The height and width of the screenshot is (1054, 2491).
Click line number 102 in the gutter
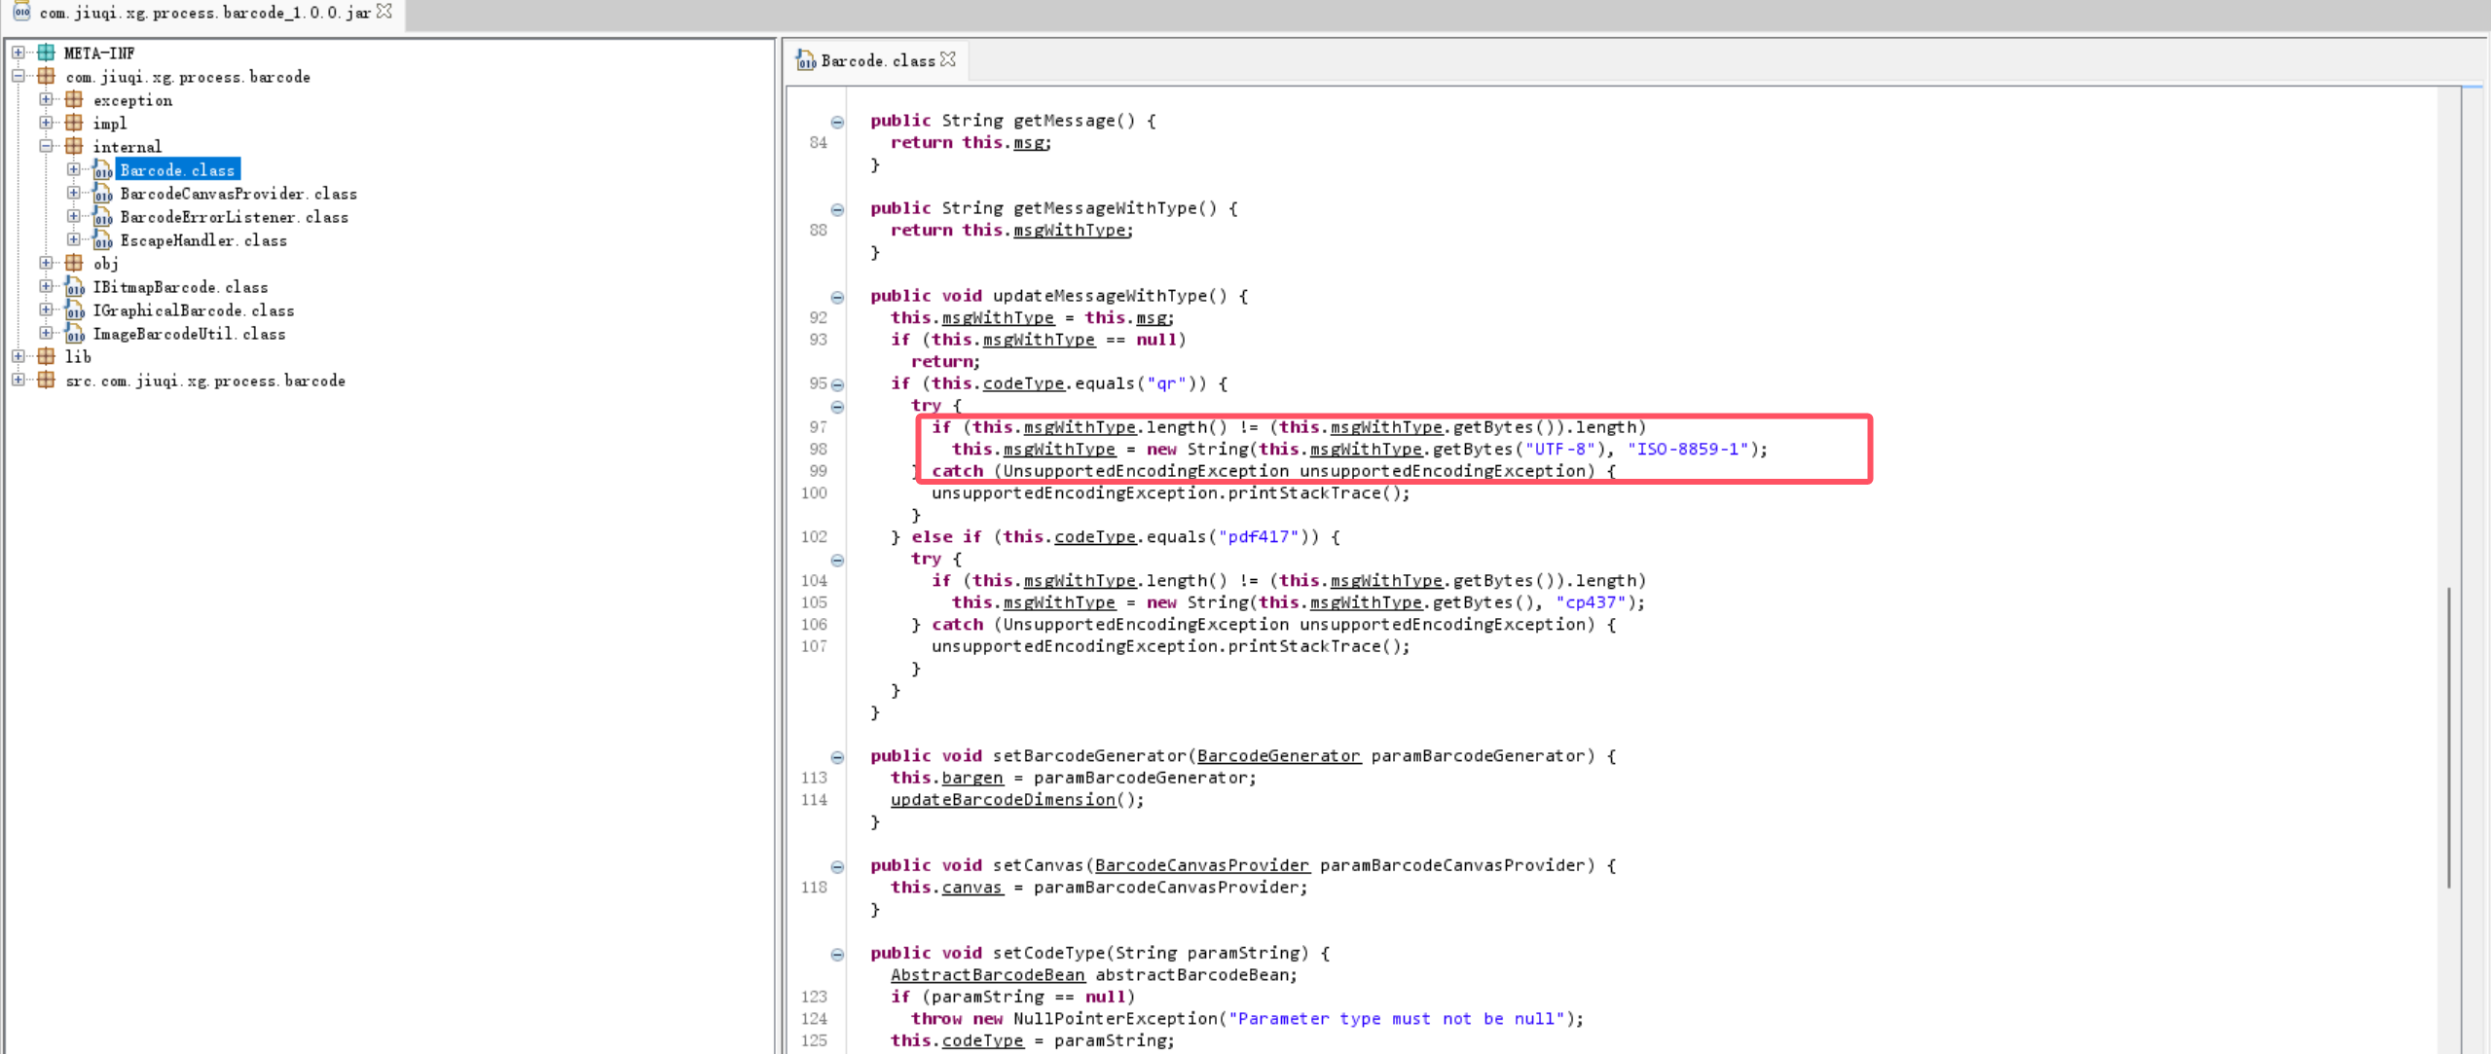(814, 537)
